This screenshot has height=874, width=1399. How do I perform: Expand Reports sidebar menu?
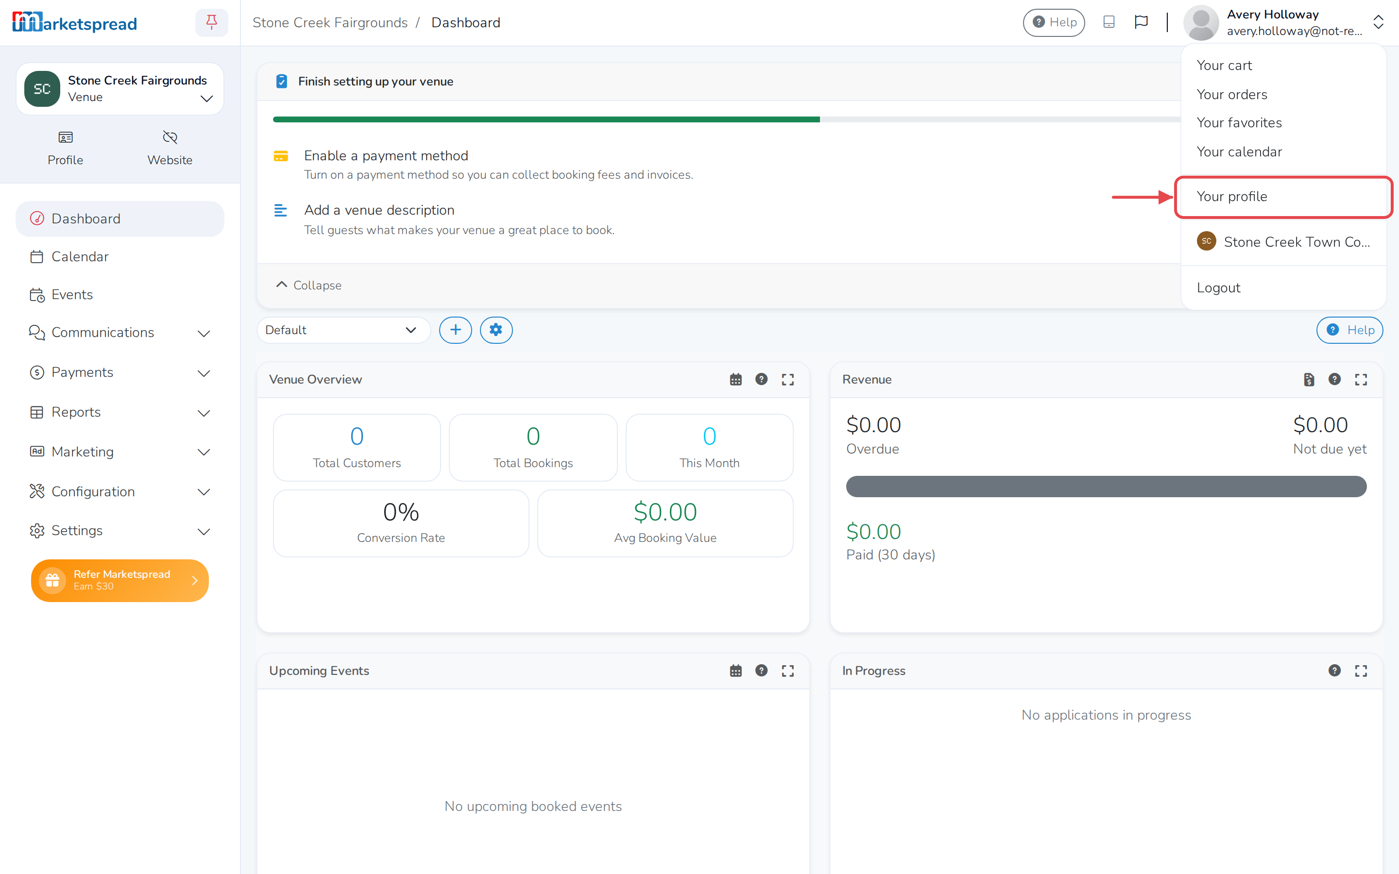pos(119,412)
